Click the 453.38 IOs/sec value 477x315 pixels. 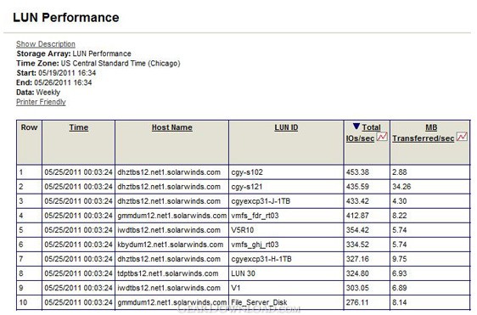(x=357, y=172)
